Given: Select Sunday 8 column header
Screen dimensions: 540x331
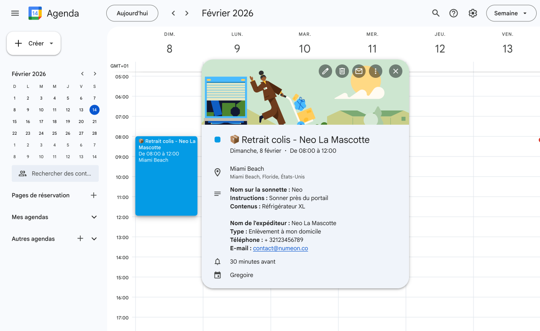Looking at the screenshot, I should pyautogui.click(x=169, y=44).
